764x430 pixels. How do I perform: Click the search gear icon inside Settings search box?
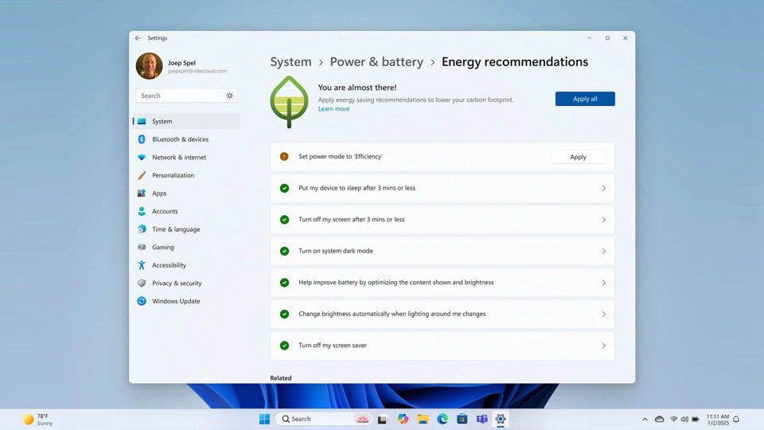pos(229,96)
